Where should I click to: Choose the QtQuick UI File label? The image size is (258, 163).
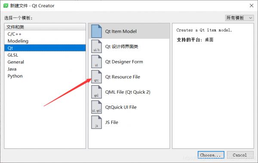point(121,107)
